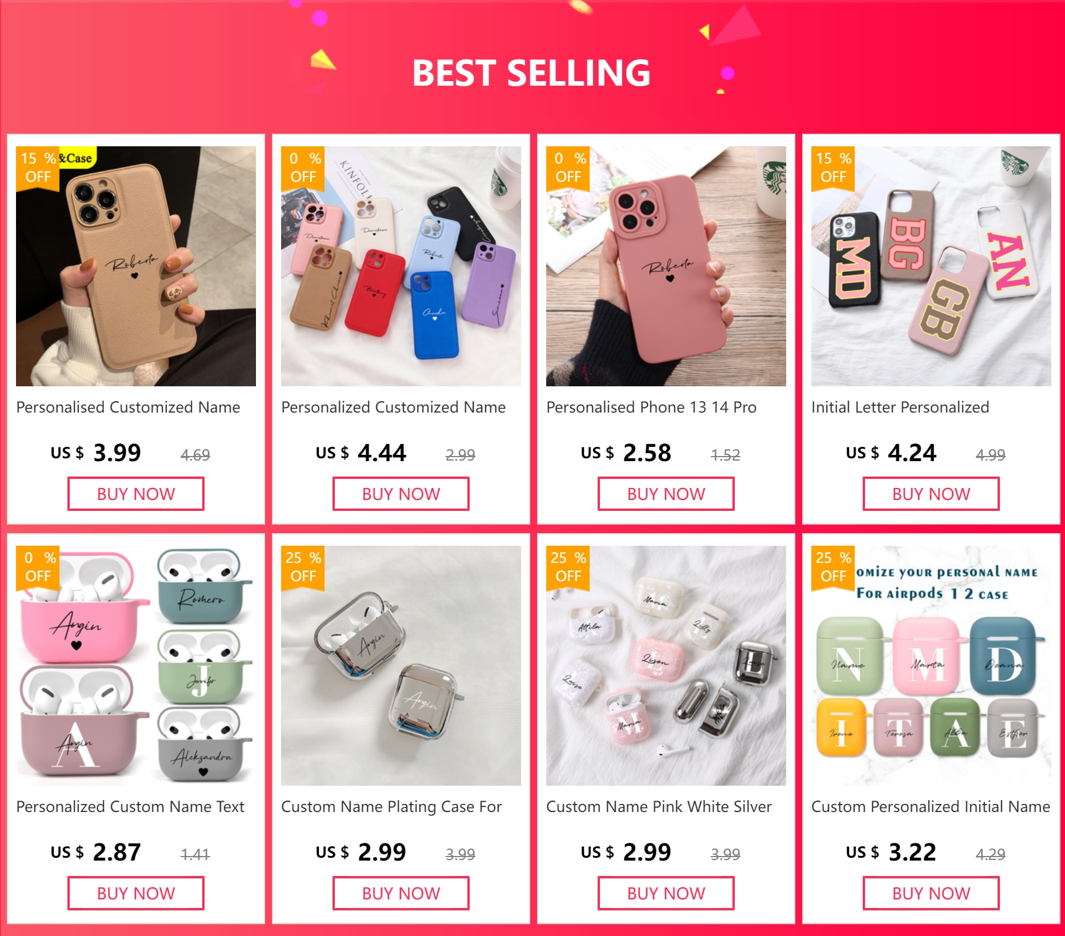Viewport: 1065px width, 936px height.
Task: Open the Custom Personalized Initial Name title
Action: point(931,807)
